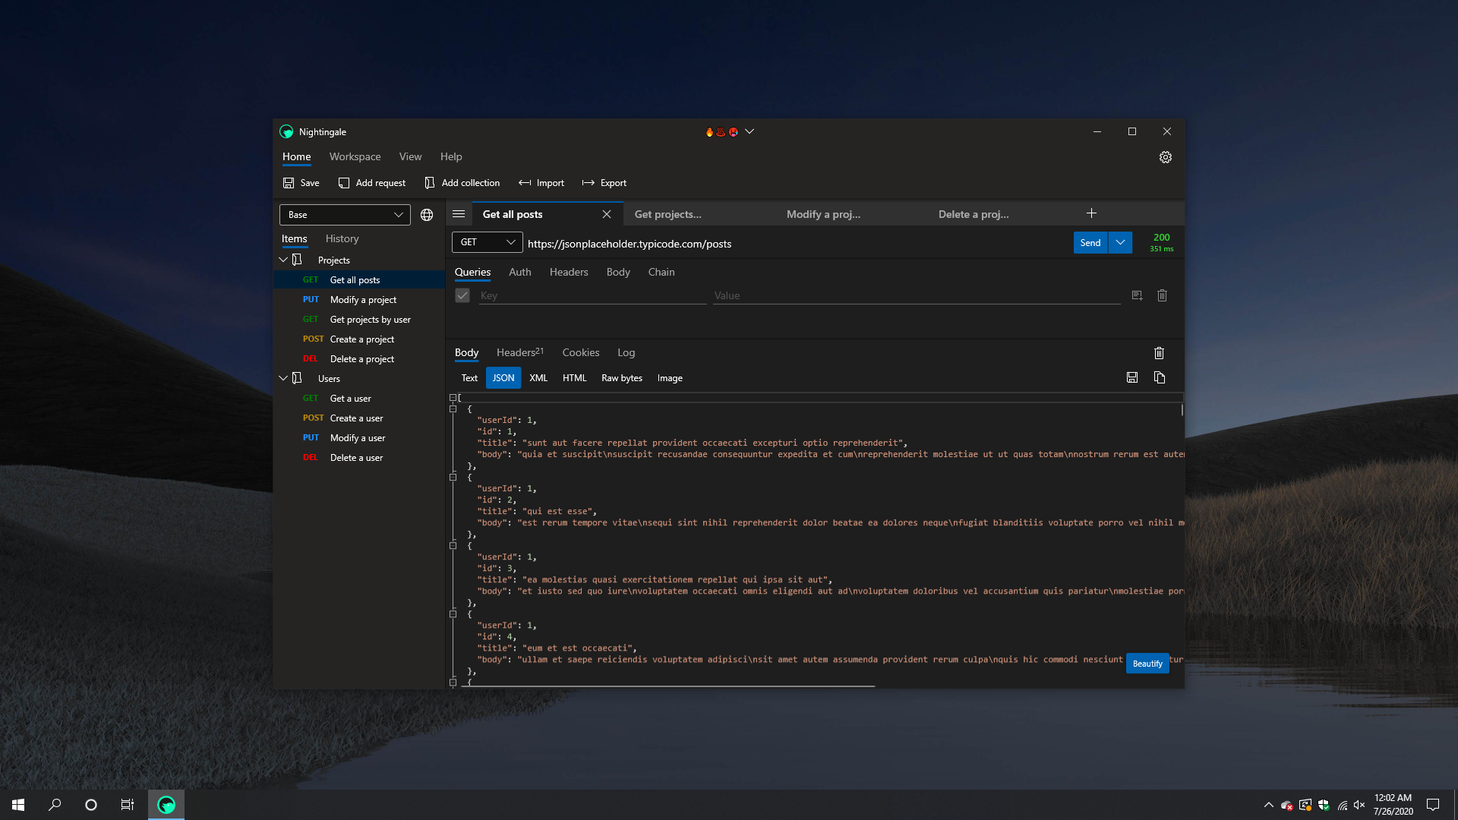The image size is (1458, 820).
Task: Click the settings gear icon
Action: (1165, 156)
